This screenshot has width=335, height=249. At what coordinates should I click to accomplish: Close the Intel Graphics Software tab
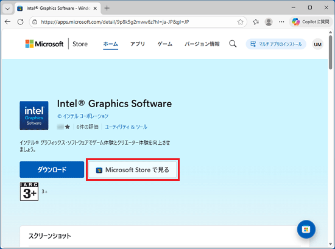point(95,9)
